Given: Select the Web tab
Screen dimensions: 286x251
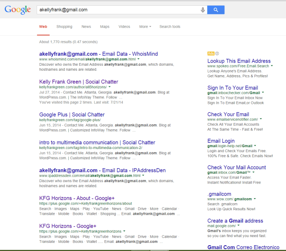Looking at the screenshot, I should pyautogui.click(x=43, y=27).
